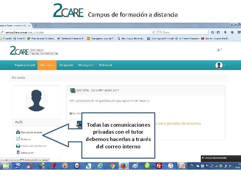The height and width of the screenshot is (180, 241).
Task: Go to Firefox home page icon
Action: (232, 32)
